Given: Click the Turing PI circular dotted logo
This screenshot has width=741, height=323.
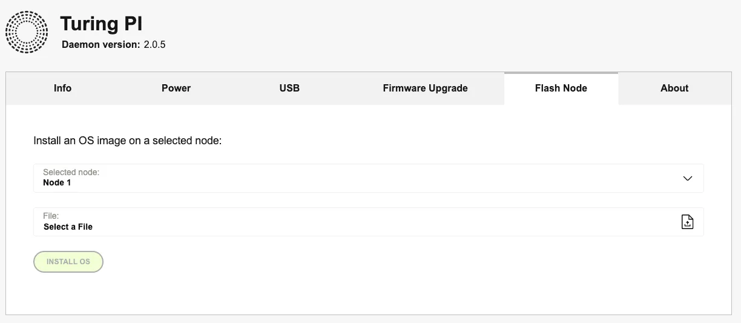Looking at the screenshot, I should (27, 32).
